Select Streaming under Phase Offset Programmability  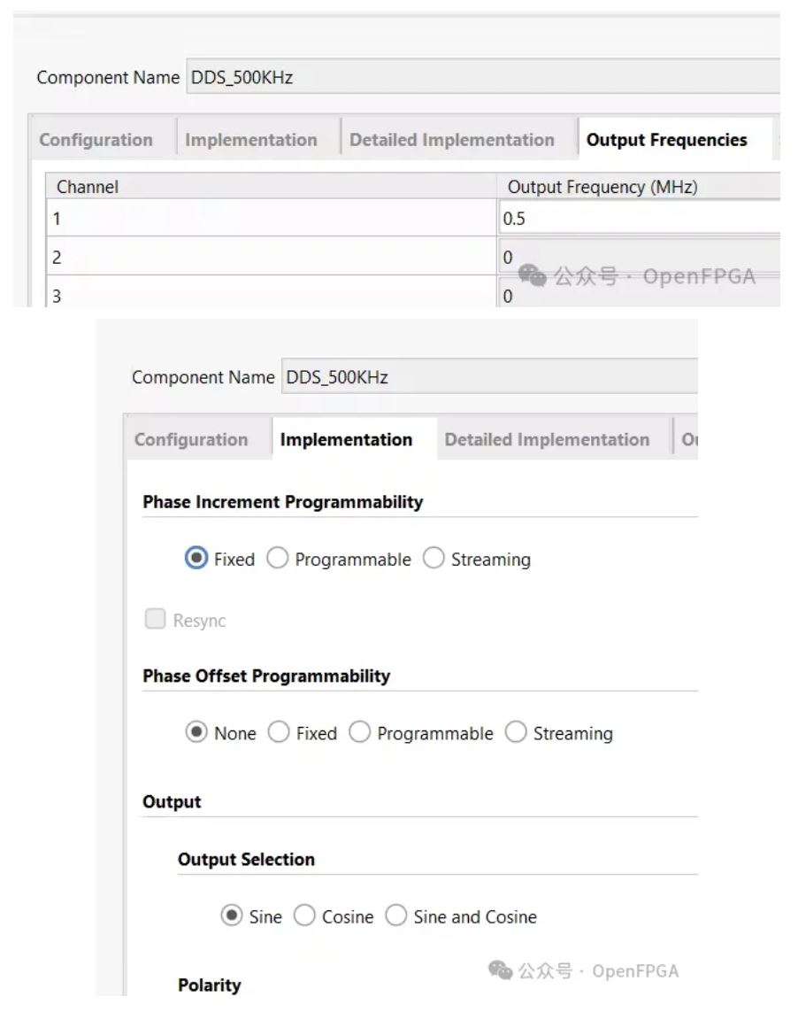(x=516, y=733)
